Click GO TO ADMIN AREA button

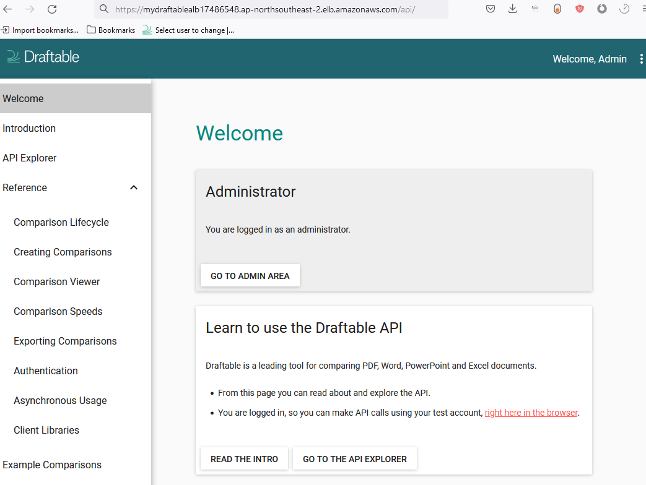250,276
